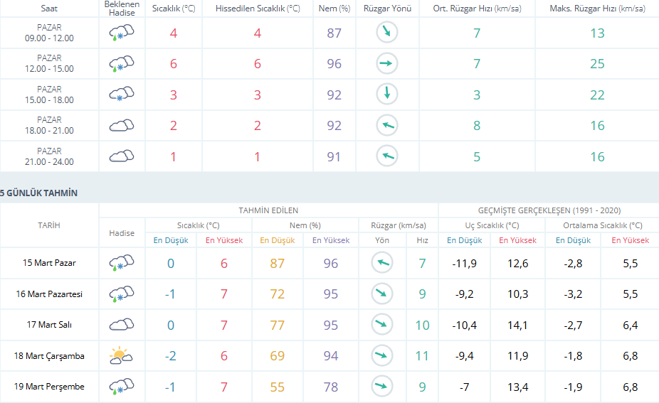The image size is (659, 403).
Task: Select the 5 GÜNLÜK TAHMİN section heading
Action: pyautogui.click(x=39, y=193)
